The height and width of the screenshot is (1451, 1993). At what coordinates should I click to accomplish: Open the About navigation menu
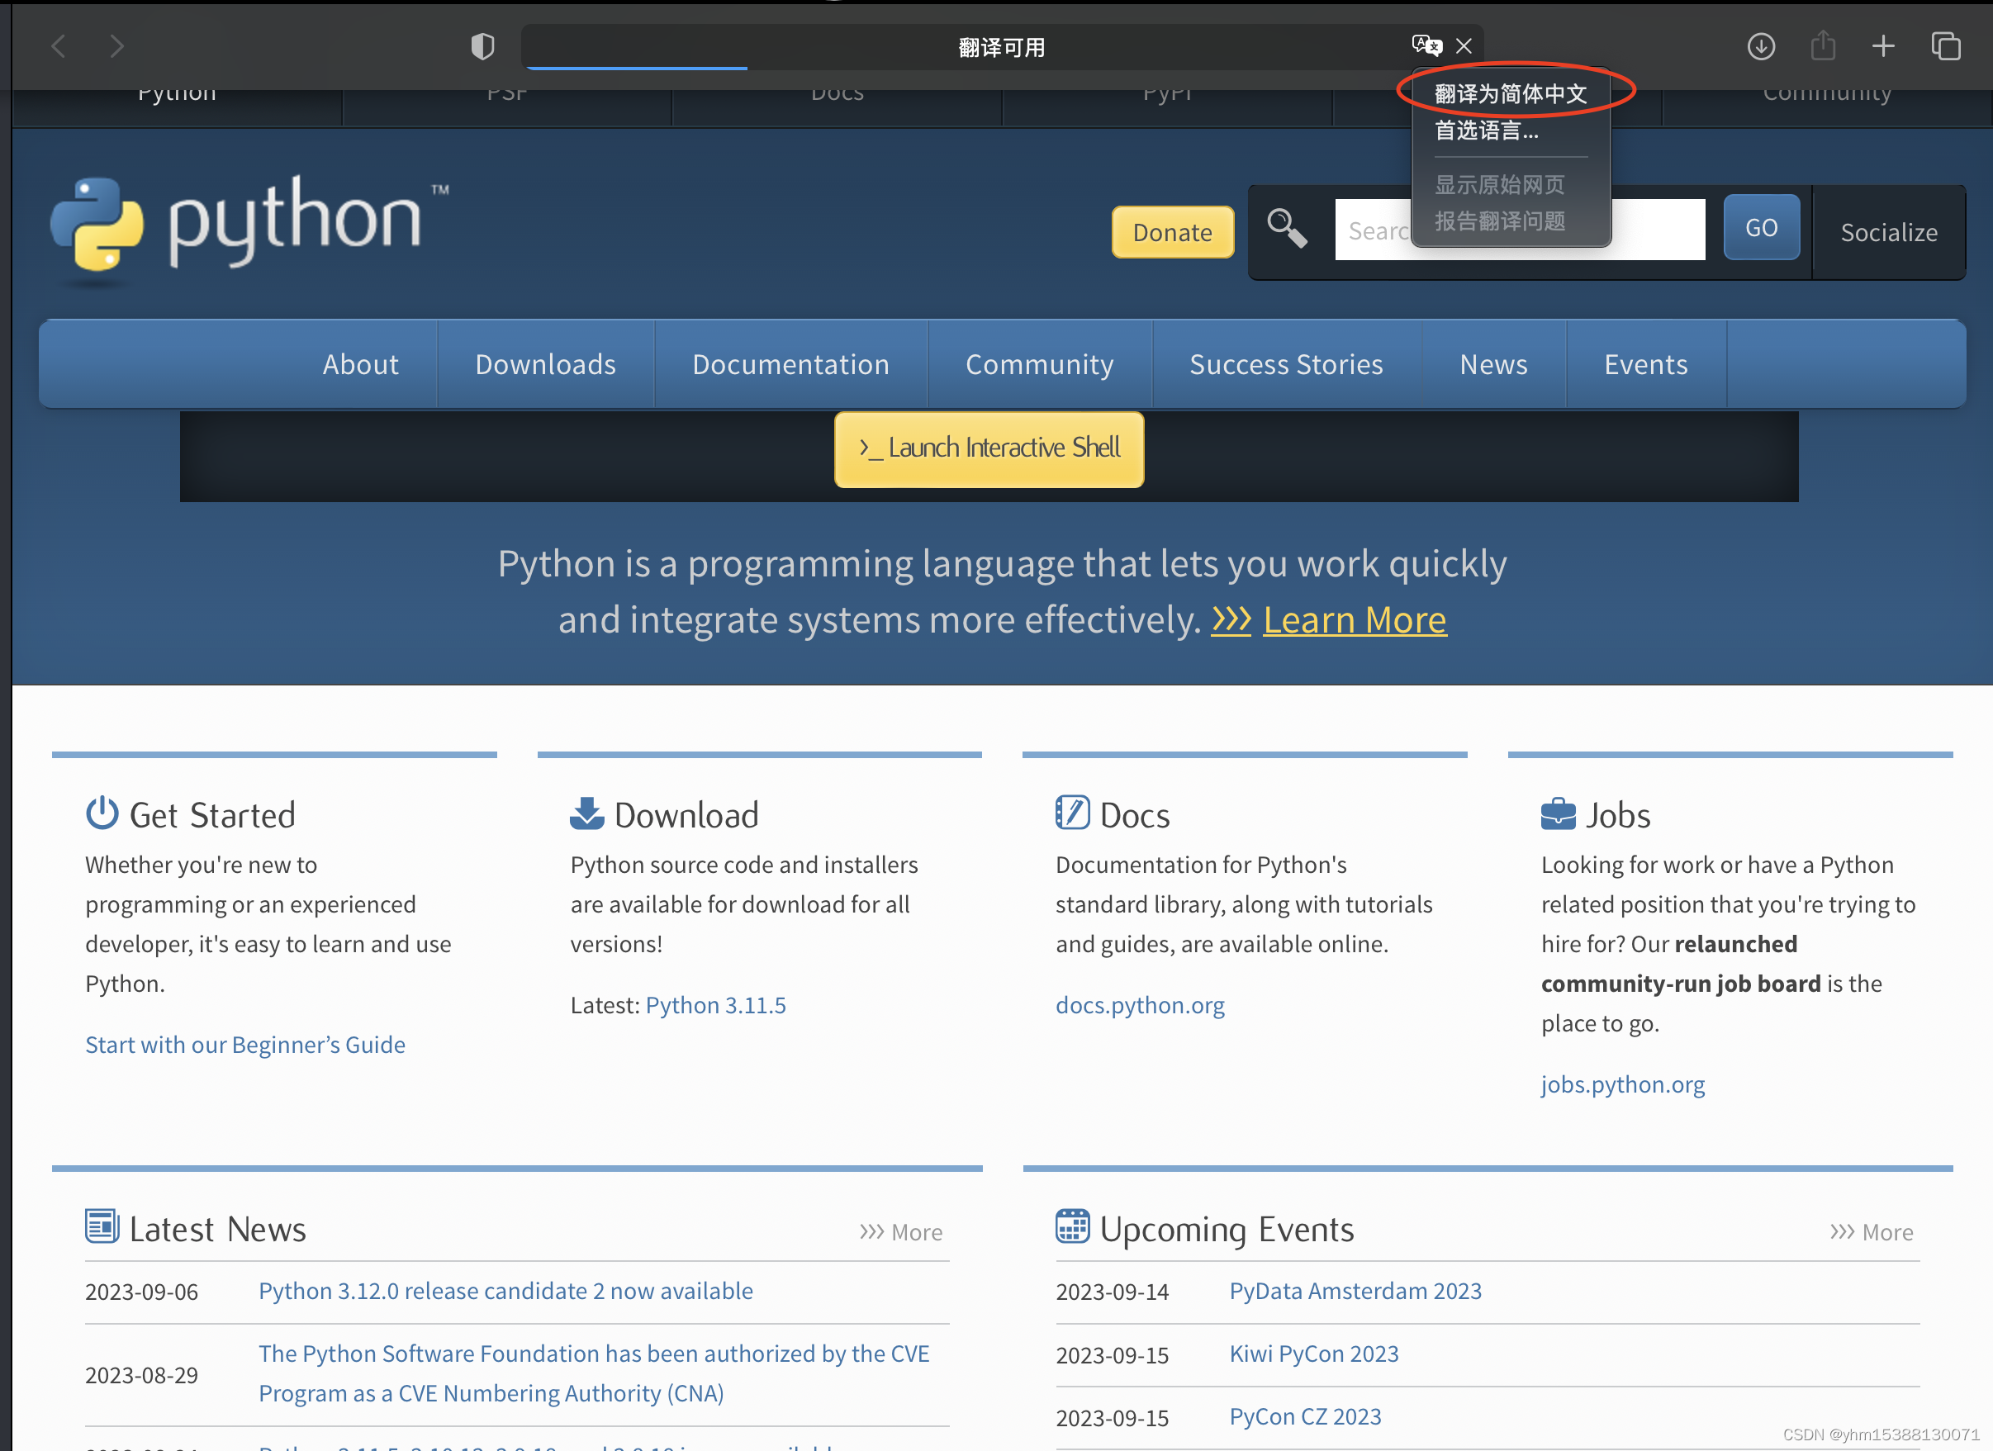(360, 364)
